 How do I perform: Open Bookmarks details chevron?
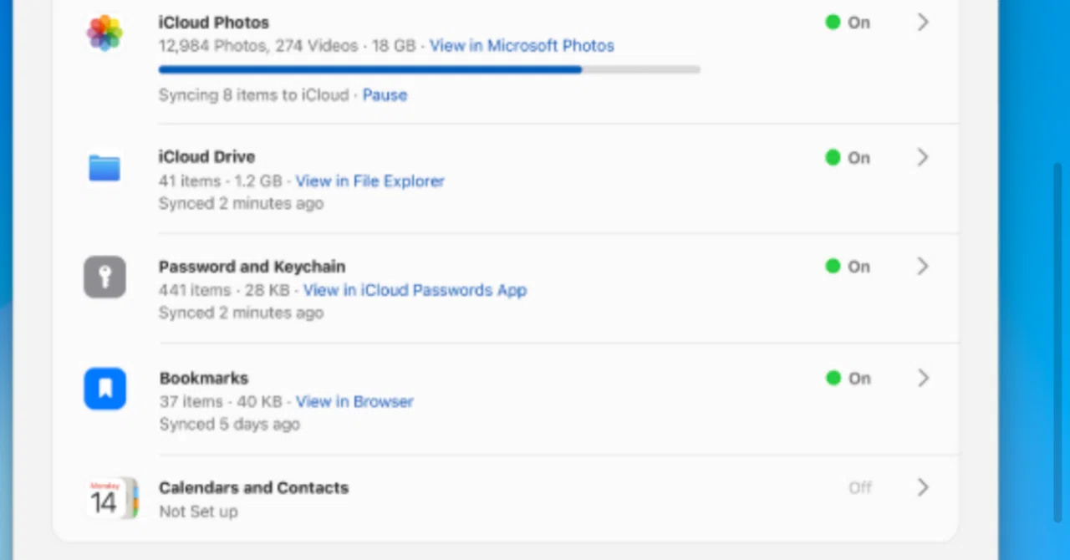pos(923,379)
